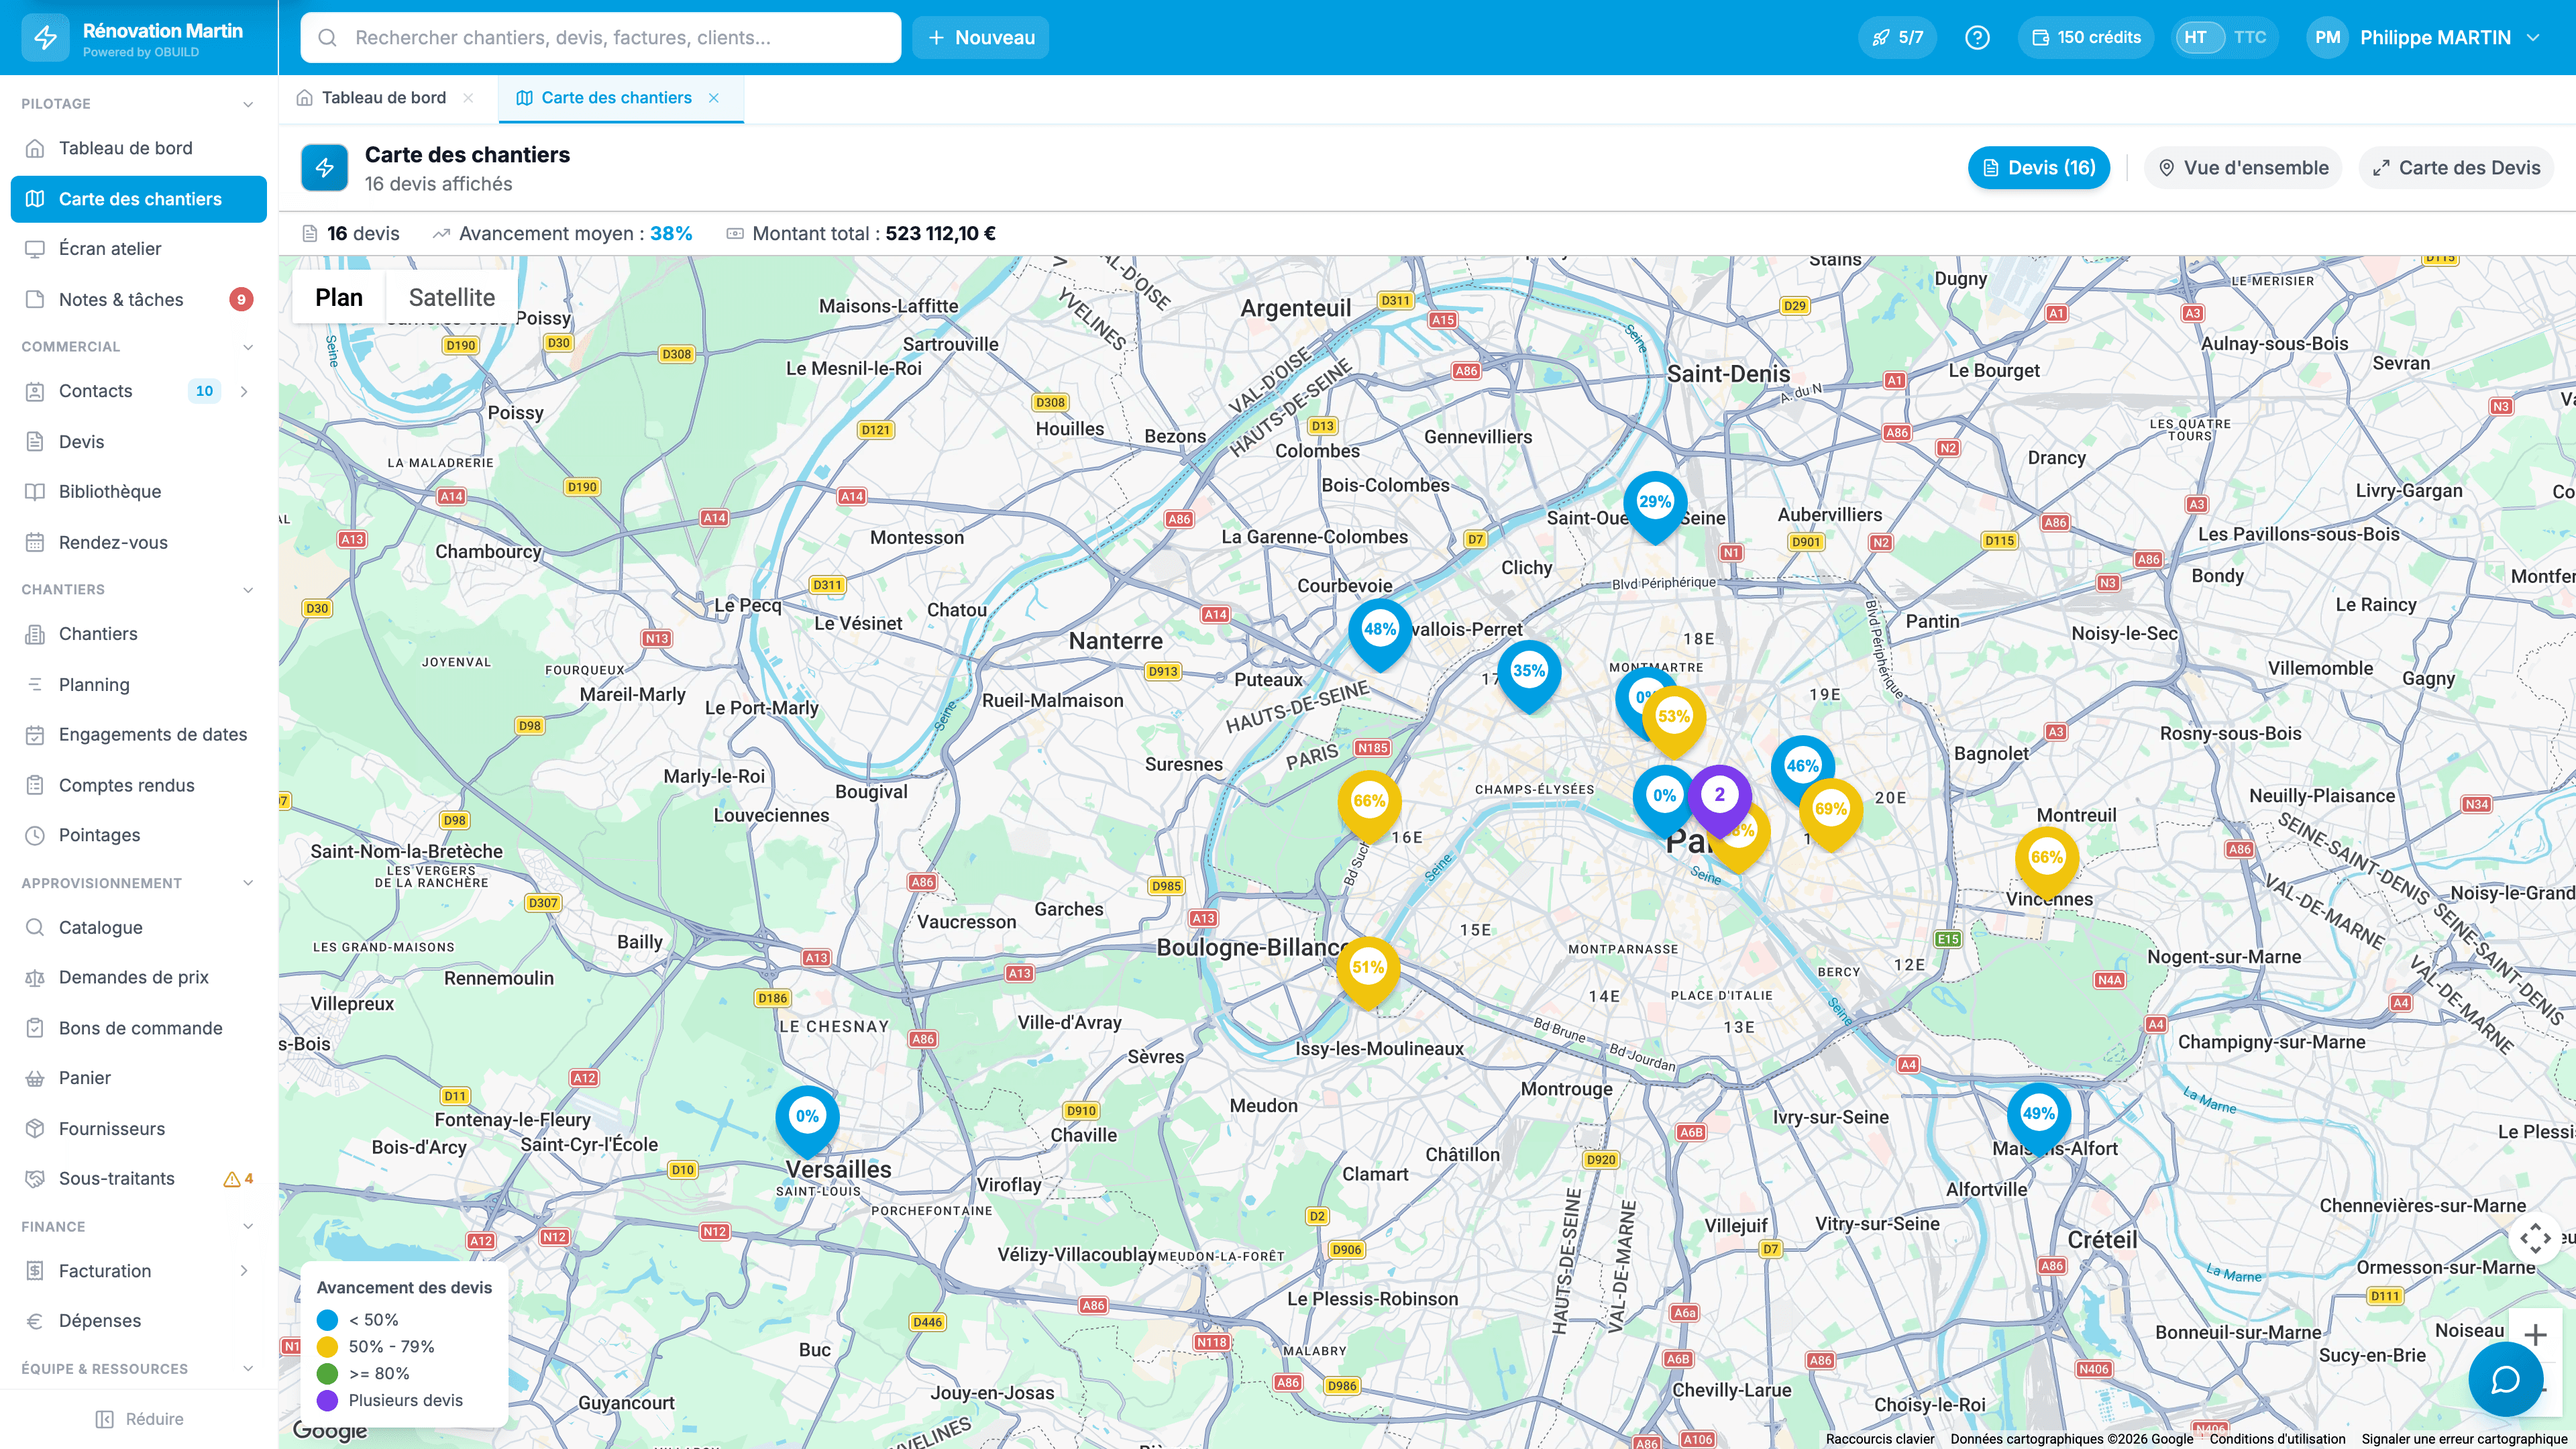Select the 53% pin near Montmartre

coord(1673,721)
